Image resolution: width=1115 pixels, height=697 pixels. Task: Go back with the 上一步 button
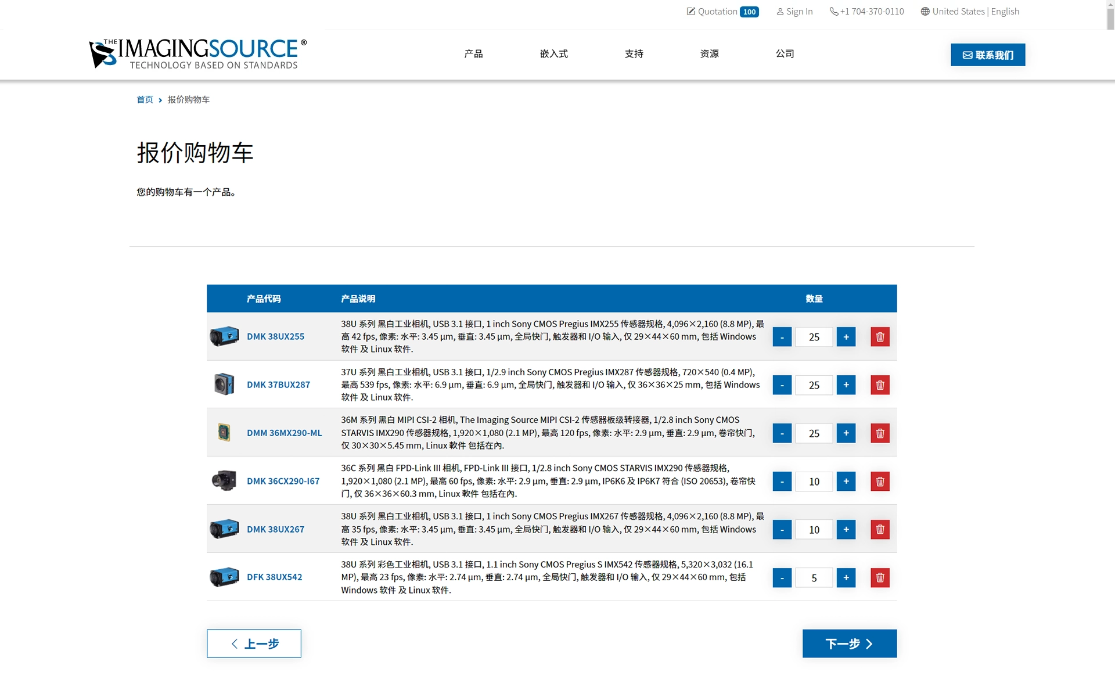(x=254, y=644)
